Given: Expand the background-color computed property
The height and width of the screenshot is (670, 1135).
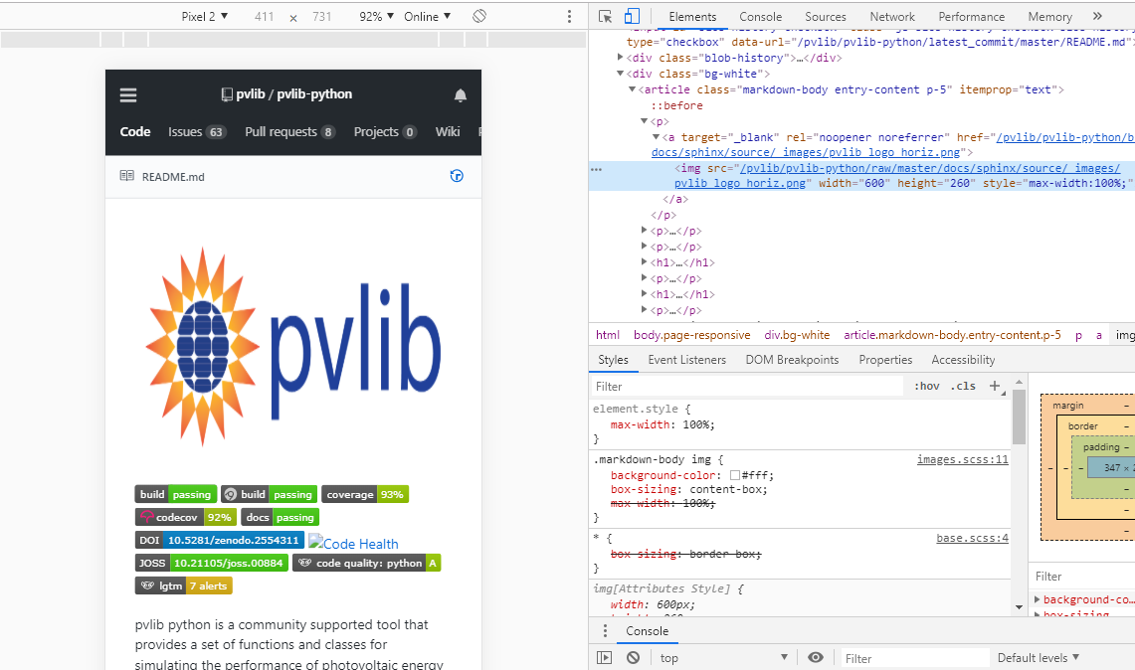Looking at the screenshot, I should click(x=1038, y=599).
